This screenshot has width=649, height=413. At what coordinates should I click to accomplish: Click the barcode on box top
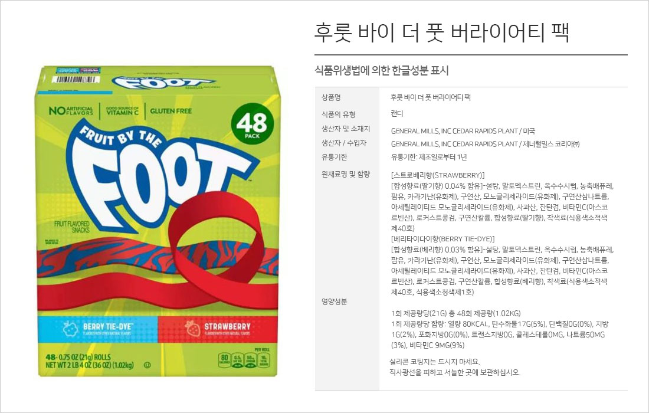(x=76, y=79)
